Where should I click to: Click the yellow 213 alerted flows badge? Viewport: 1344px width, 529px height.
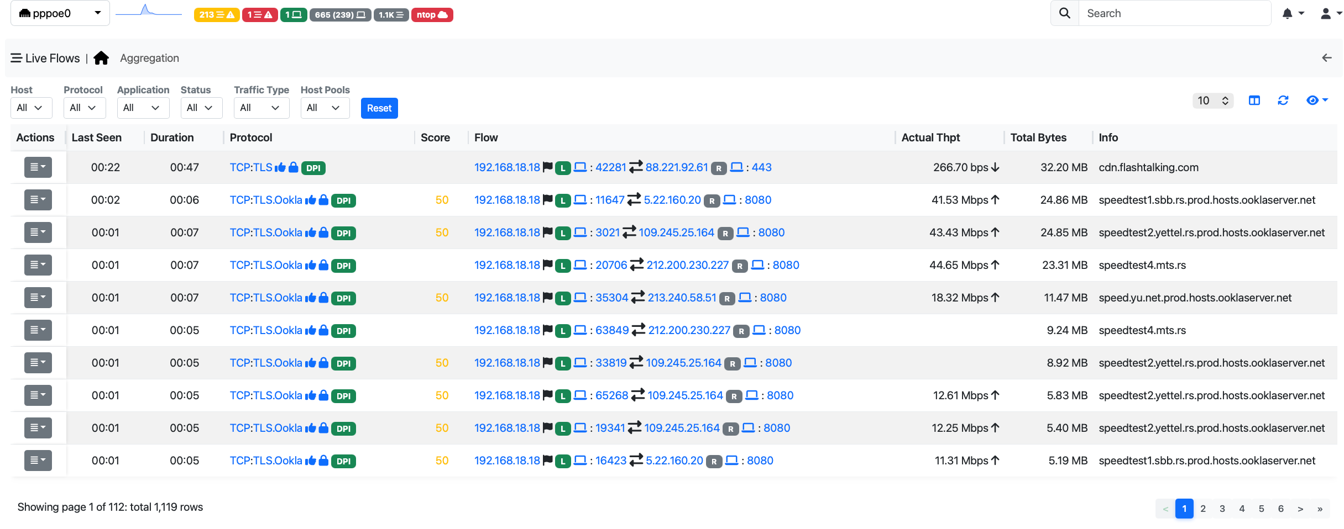(217, 15)
